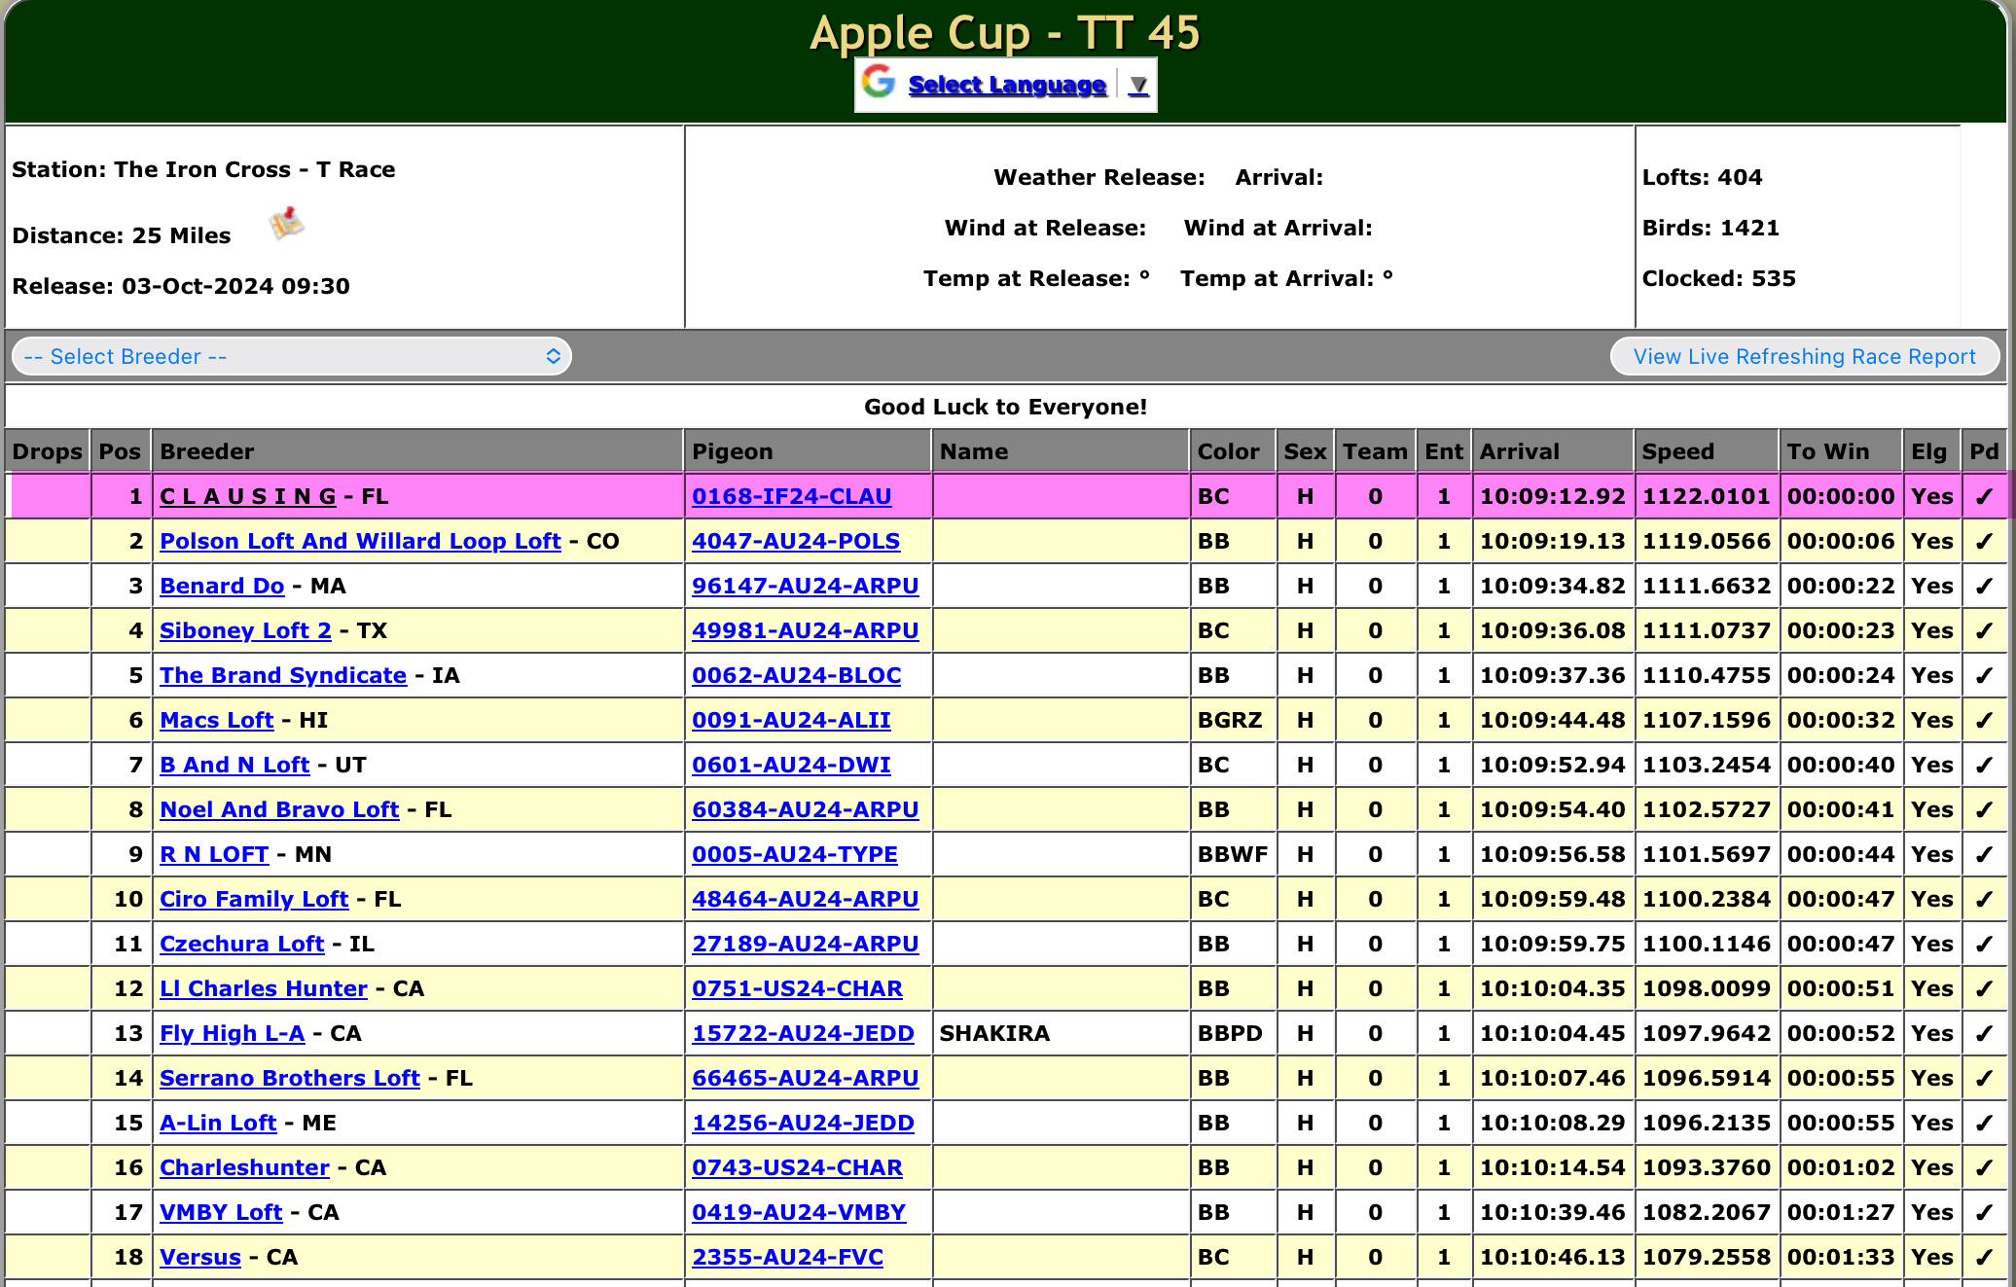Open pigeon 0601-AU24-DWI details

click(792, 765)
